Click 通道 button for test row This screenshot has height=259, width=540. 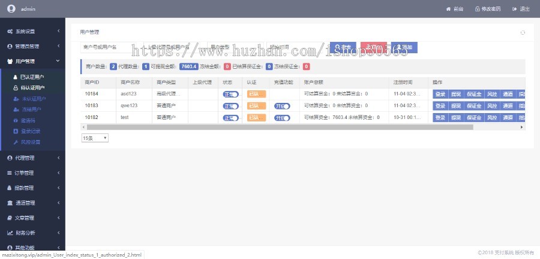(x=508, y=118)
